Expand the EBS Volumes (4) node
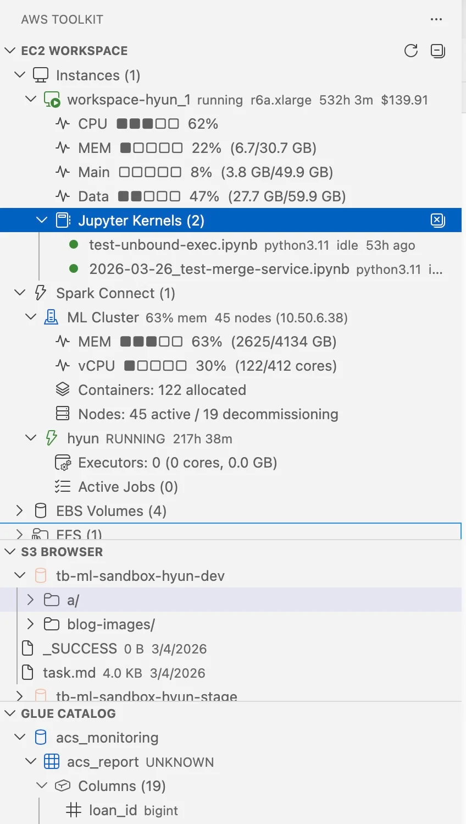The height and width of the screenshot is (824, 466). point(20,511)
